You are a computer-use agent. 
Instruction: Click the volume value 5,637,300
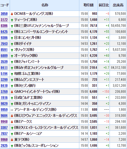pyautogui.click(x=119, y=50)
